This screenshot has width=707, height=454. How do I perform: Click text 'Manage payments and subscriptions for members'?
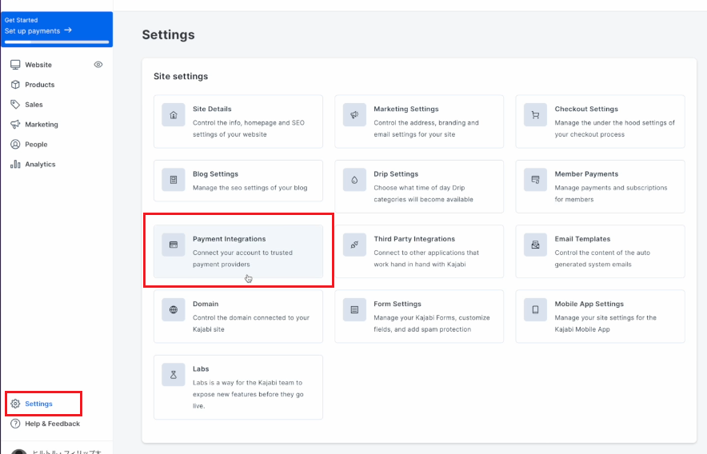click(610, 193)
